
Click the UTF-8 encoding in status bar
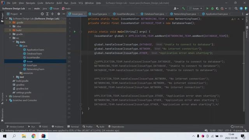[x=228, y=131]
